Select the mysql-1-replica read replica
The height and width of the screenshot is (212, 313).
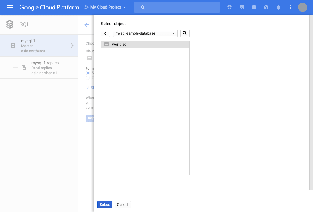[39, 68]
